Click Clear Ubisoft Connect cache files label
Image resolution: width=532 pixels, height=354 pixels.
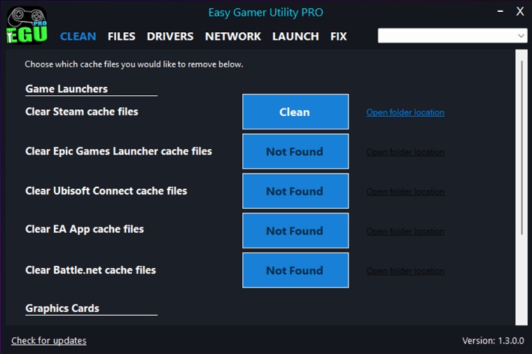(x=106, y=191)
